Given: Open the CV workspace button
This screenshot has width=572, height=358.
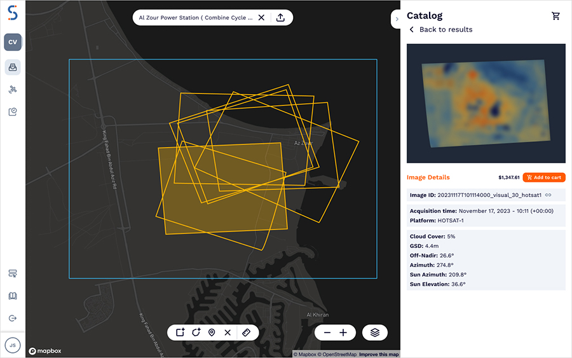Looking at the screenshot, I should (13, 42).
